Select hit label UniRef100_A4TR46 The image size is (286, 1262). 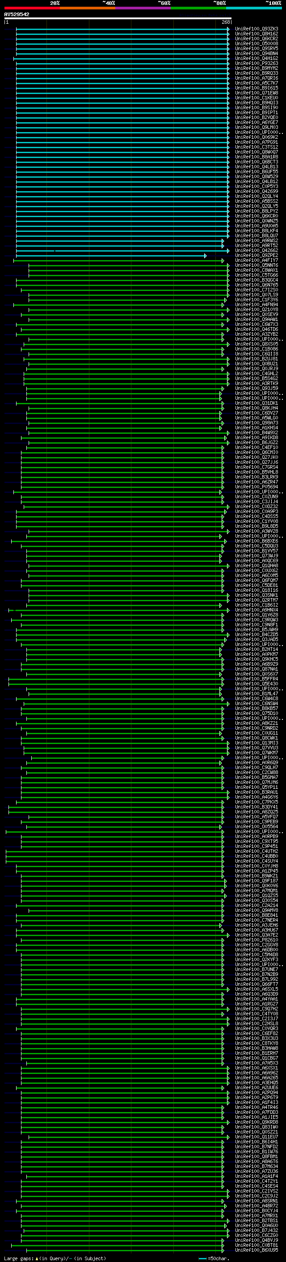[257, 1107]
